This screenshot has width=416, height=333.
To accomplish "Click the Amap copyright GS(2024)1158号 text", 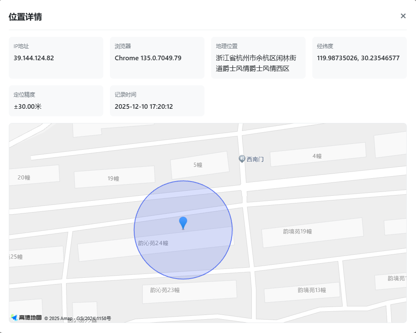I will 78,318.
